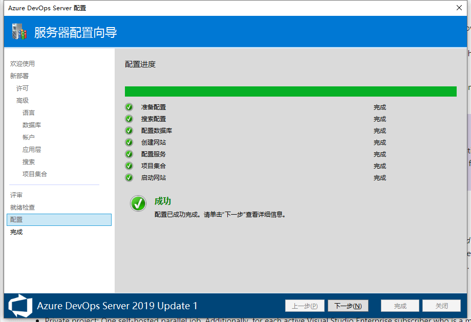Click green check icon beside 搜索配置

tap(129, 119)
